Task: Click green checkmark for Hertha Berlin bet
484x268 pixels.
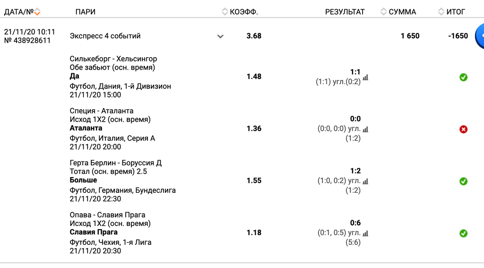Action: pos(463,181)
